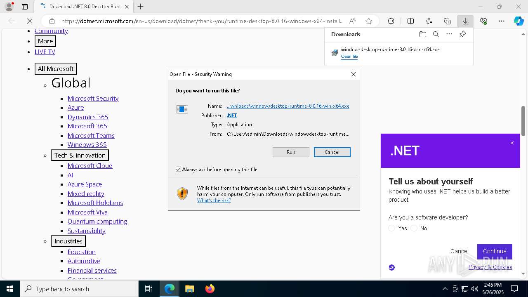
Task: Open volume control in system tray
Action: pyautogui.click(x=475, y=289)
